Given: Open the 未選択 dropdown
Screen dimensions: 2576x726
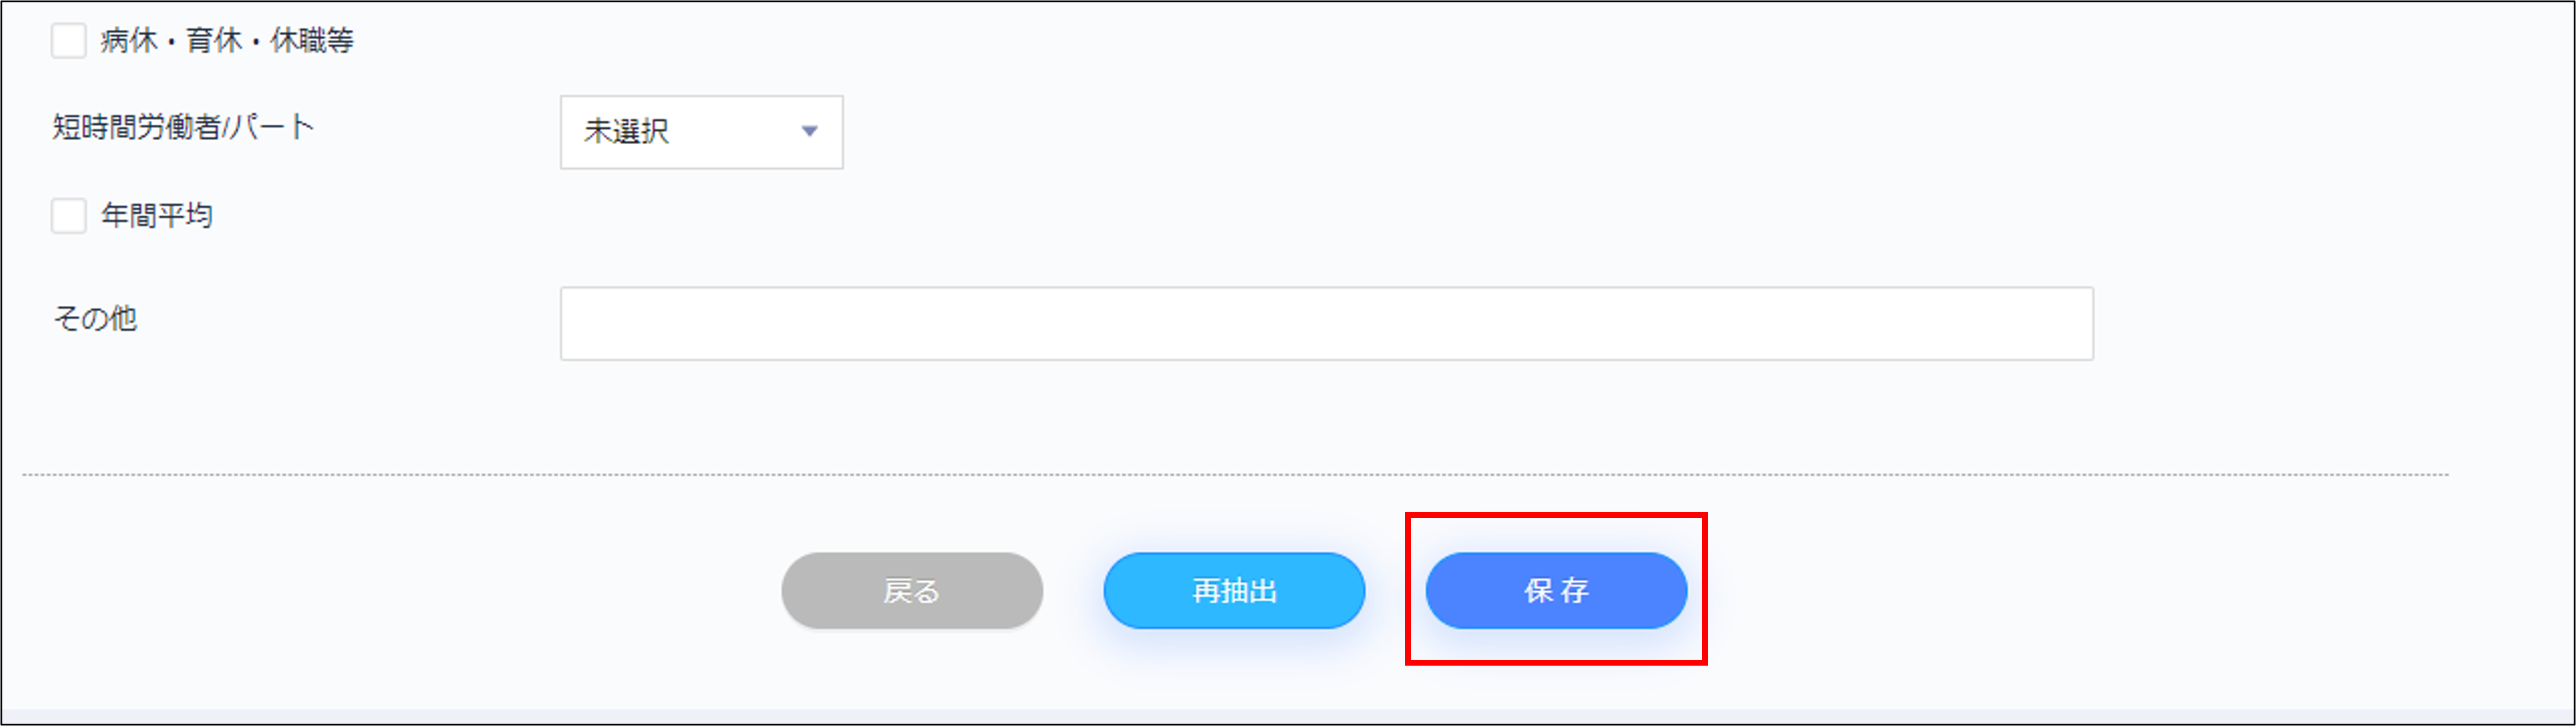Looking at the screenshot, I should 701,132.
